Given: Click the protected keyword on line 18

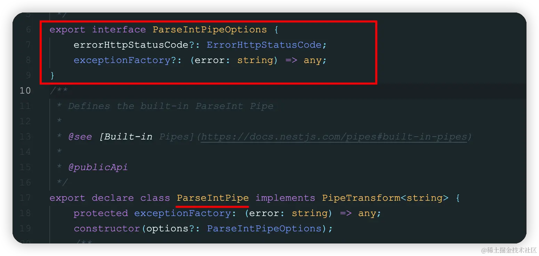Looking at the screenshot, I should tap(100, 213).
